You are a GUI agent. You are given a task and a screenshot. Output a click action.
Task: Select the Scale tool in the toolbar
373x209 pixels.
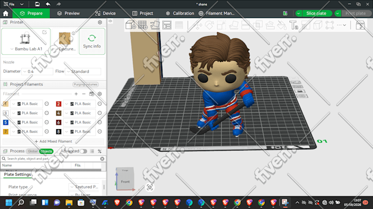pos(222,25)
